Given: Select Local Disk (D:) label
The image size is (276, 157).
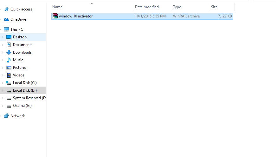Looking at the screenshot, I should tap(25, 90).
